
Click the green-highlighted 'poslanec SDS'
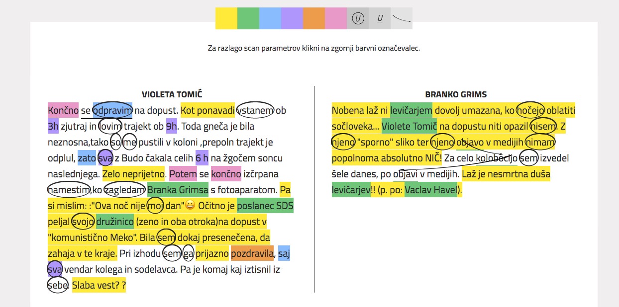pyautogui.click(x=265, y=206)
